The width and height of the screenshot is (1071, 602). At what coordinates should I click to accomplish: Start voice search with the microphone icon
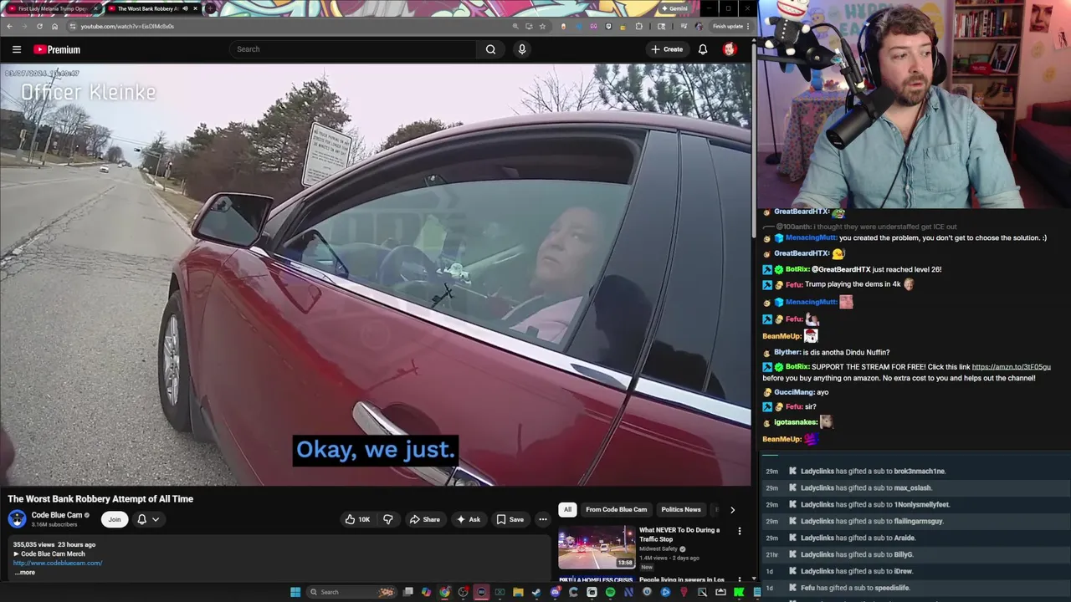(522, 49)
